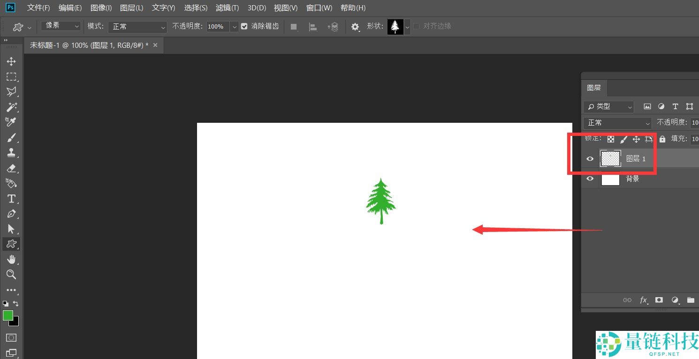
Task: Click the add layer mask icon
Action: point(659,300)
